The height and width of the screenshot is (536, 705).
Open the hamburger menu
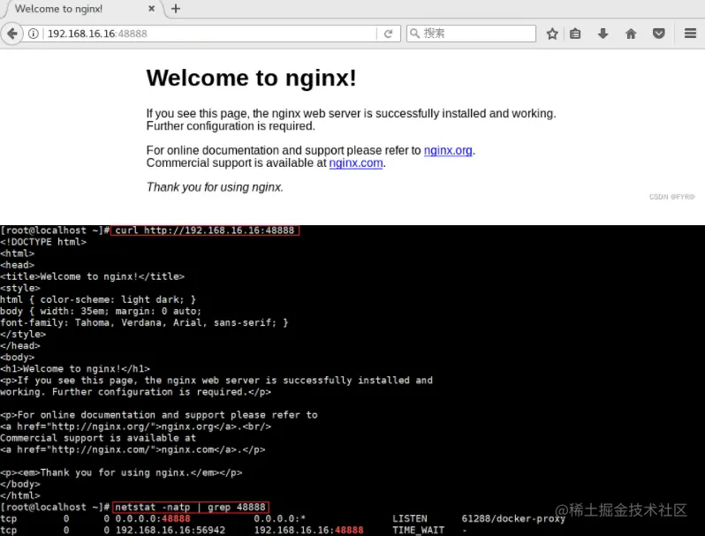pyautogui.click(x=690, y=34)
